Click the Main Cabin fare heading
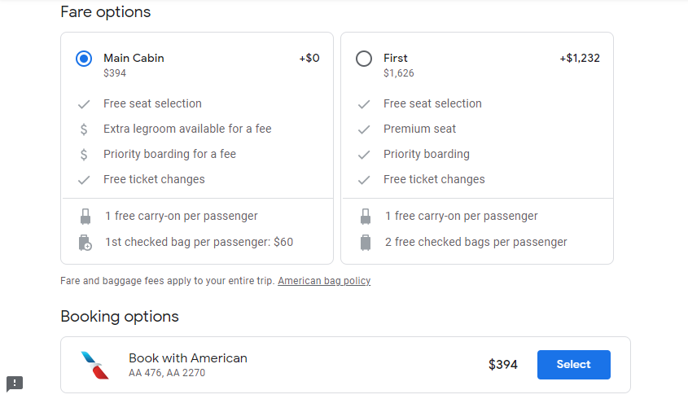This screenshot has height=399, width=688. 134,58
